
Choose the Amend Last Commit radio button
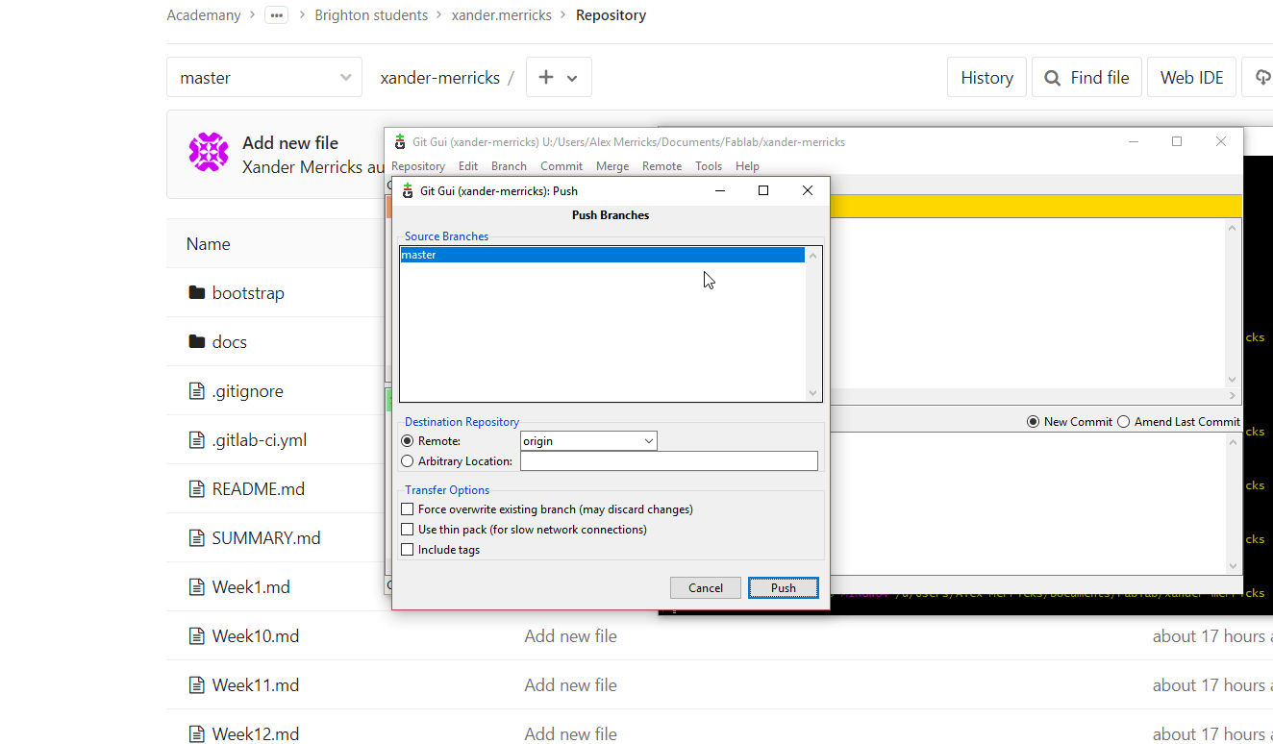point(1123,422)
